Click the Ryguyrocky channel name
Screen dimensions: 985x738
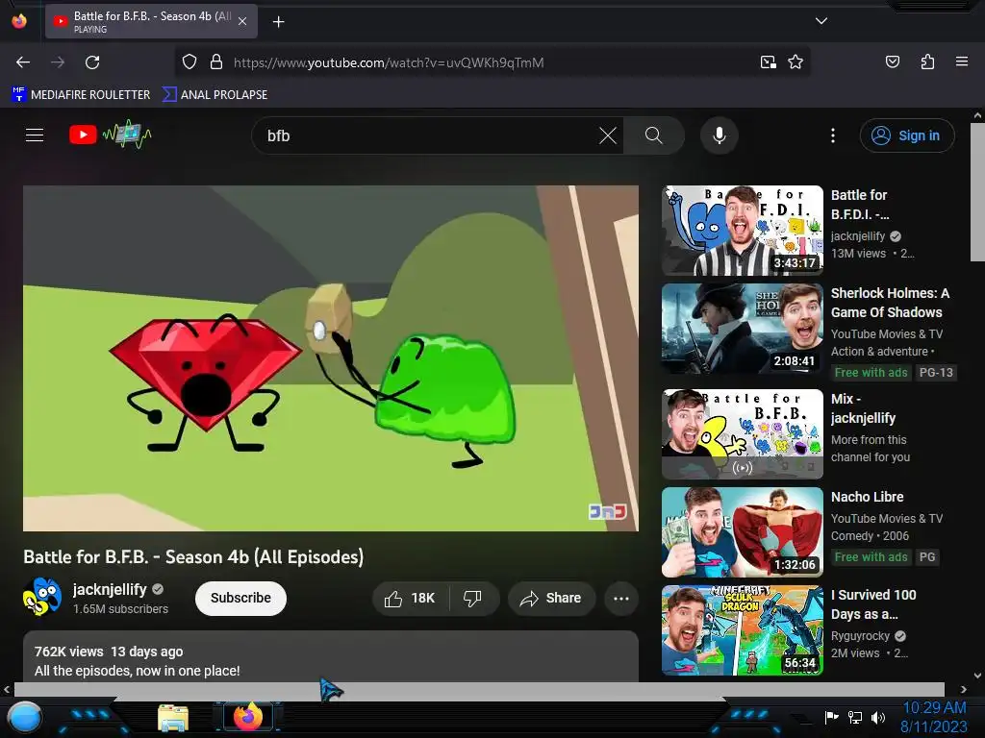[860, 636]
